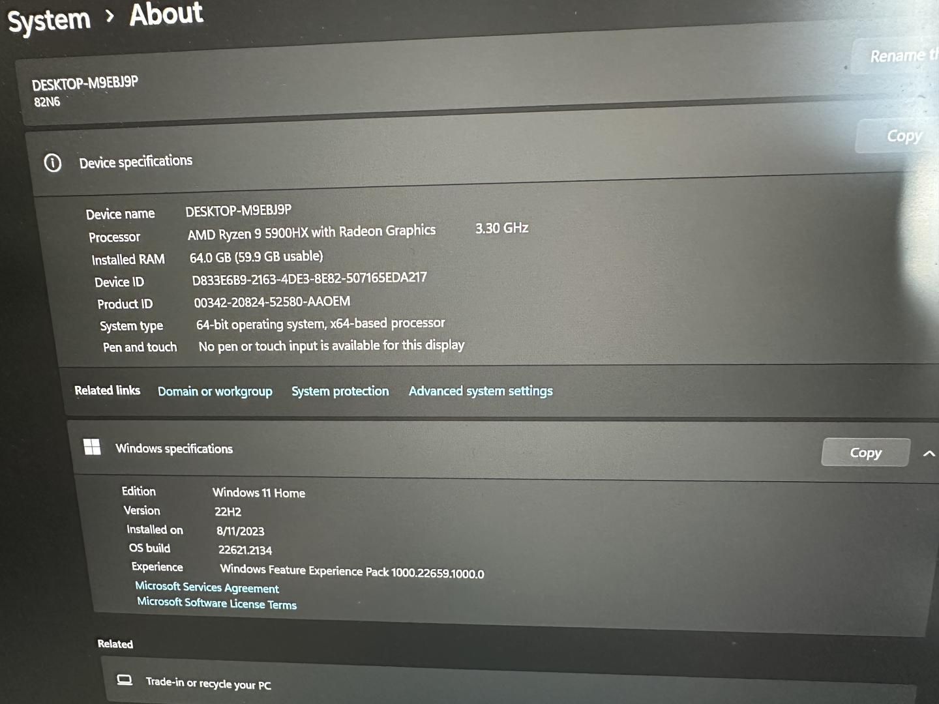The width and height of the screenshot is (939, 704).
Task: Collapse the Windows specifications section chevron
Action: [929, 454]
